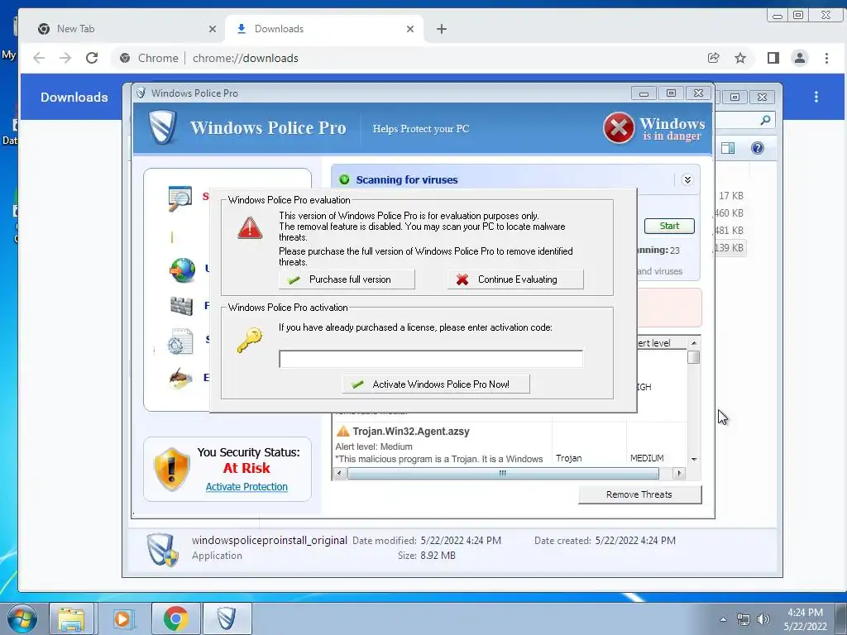Click the Explorer help question mark icon
Viewport: 847px width, 635px height.
(x=758, y=148)
